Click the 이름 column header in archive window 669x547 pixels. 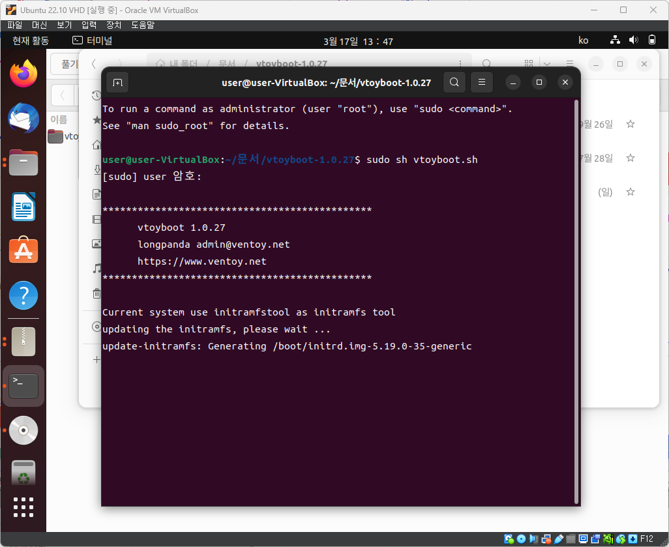click(59, 119)
